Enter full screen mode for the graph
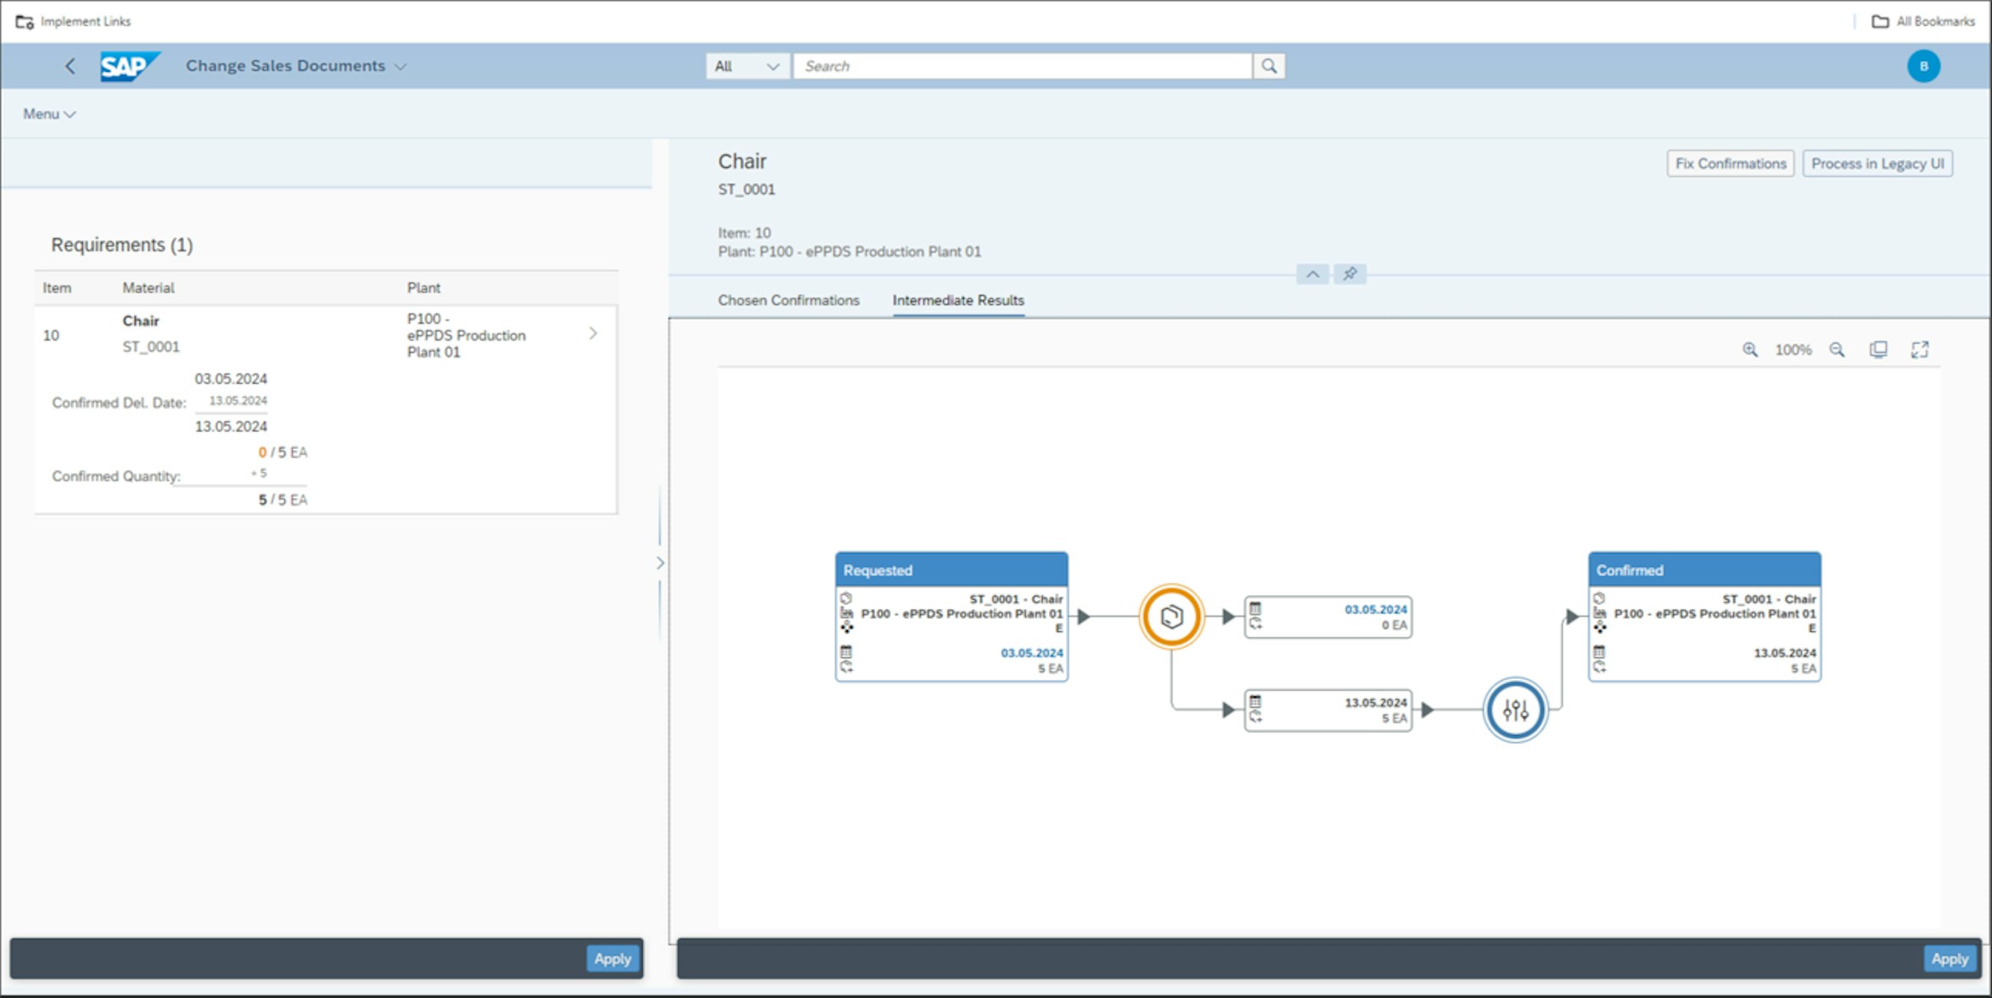The width and height of the screenshot is (1992, 998). 1920,349
